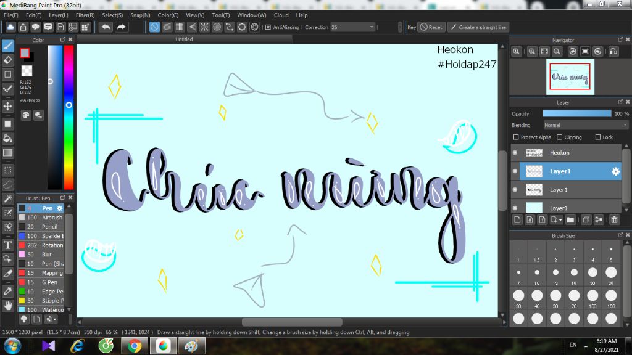Click the transparent color swatch
Viewport: 632px width, 355px height.
(x=27, y=71)
